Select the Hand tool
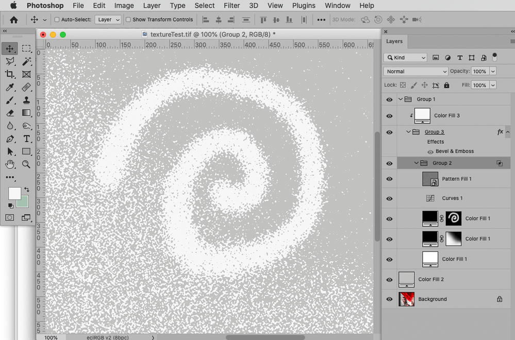515x340 pixels. tap(9, 164)
